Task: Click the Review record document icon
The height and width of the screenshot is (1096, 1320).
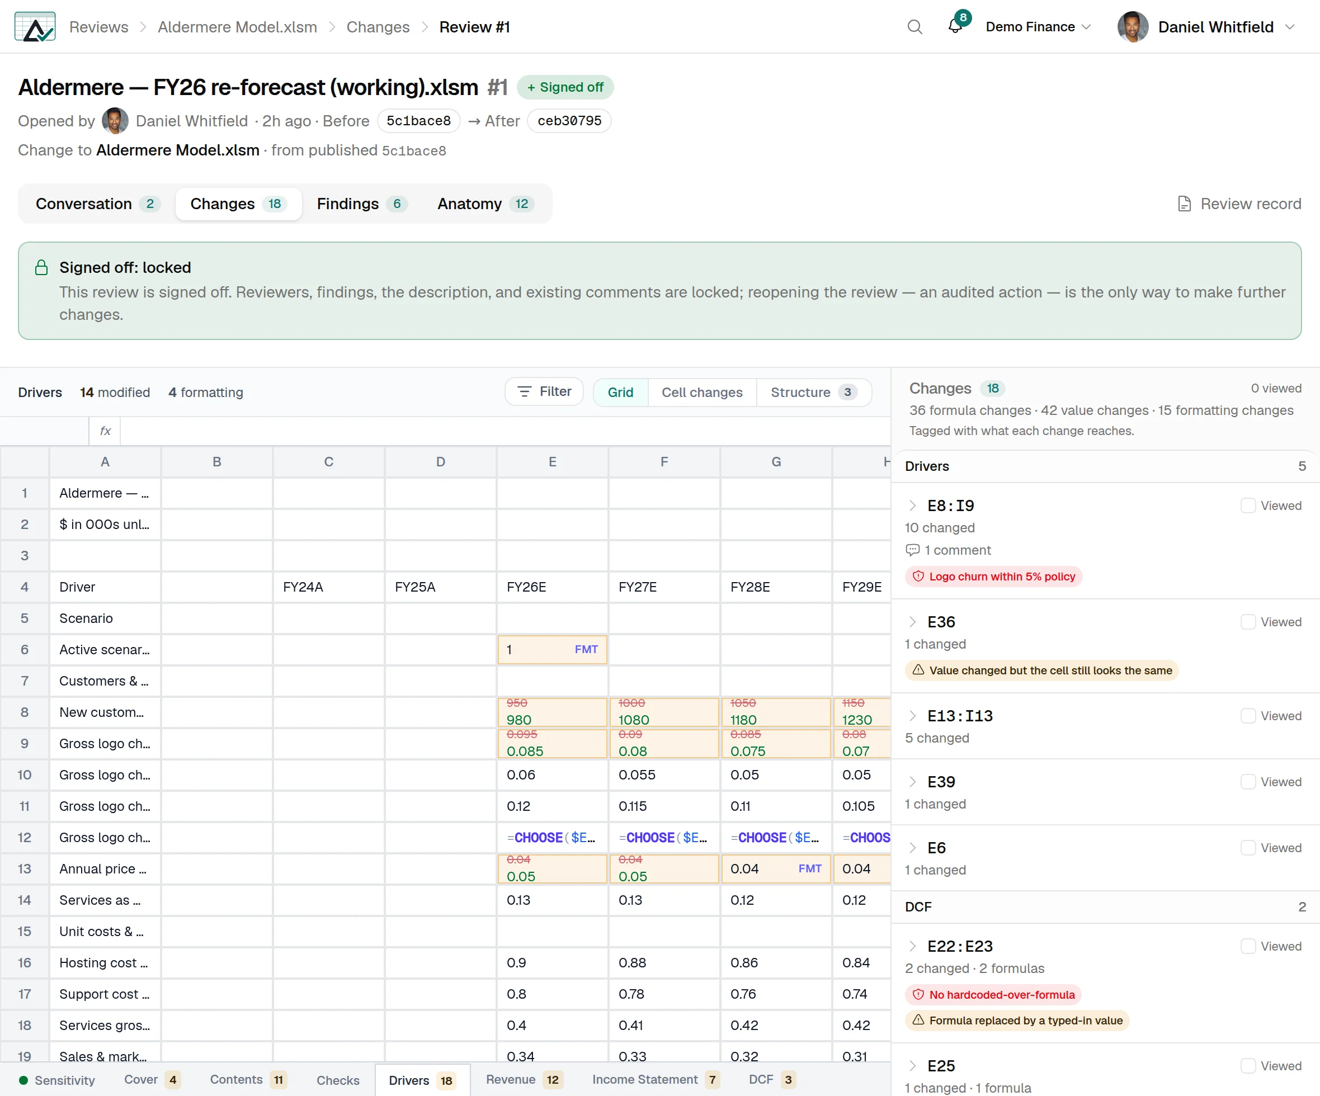Action: point(1184,204)
